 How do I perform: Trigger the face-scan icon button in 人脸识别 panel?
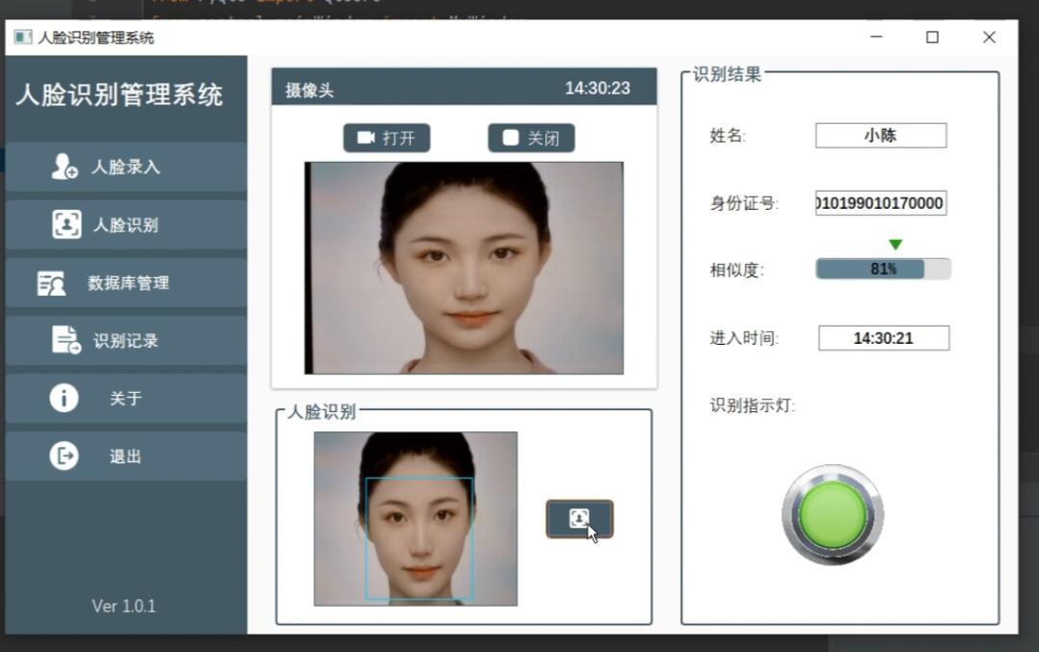coord(578,518)
